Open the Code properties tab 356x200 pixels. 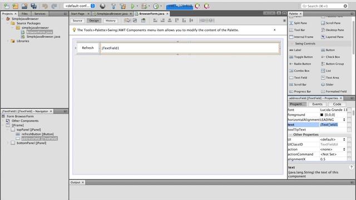click(337, 104)
